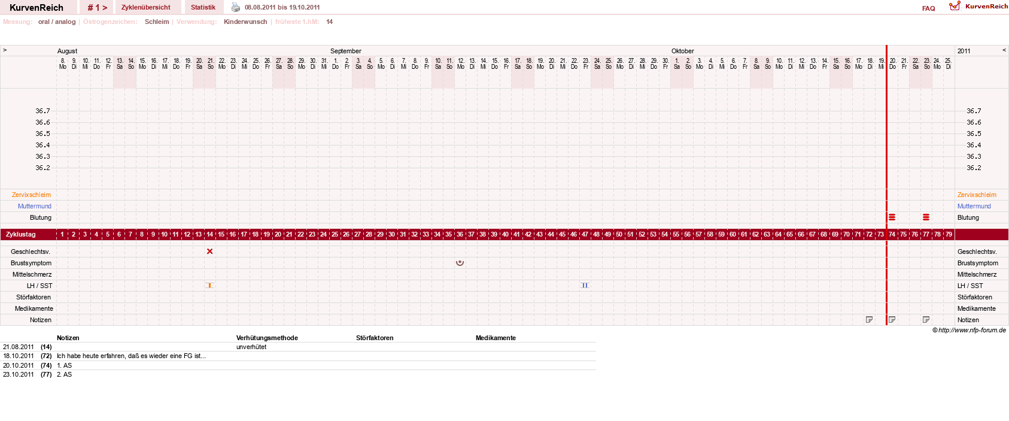Click the date range '08.08.2011 bis 19.10.2011'

click(282, 7)
